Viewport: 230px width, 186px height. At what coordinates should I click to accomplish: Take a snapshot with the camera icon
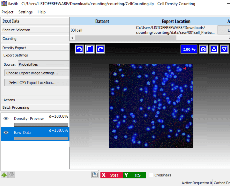[x=203, y=49]
